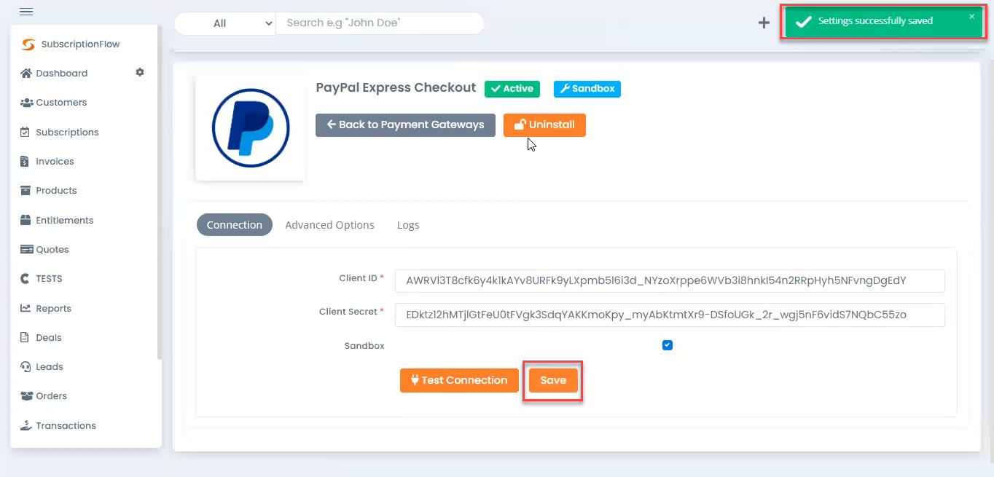Click the Reports chart icon
The image size is (994, 477).
coord(26,308)
